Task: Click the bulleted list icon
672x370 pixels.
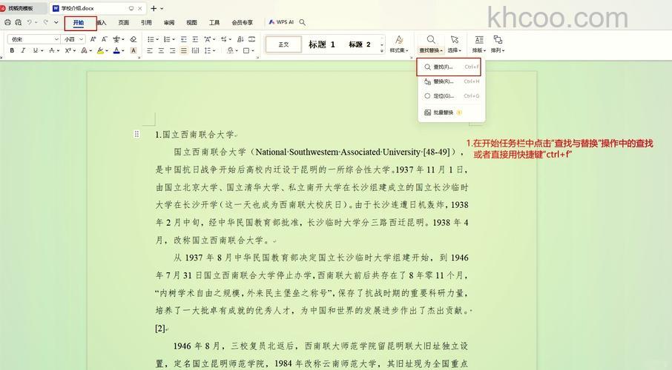Action: 151,39
